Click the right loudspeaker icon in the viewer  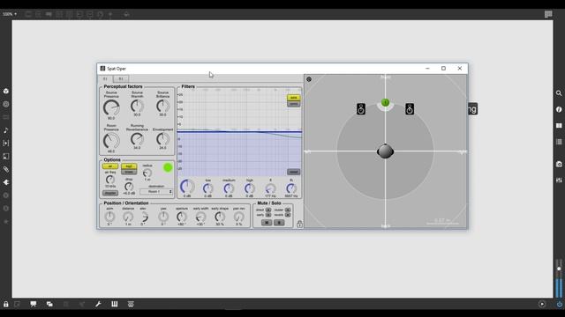point(410,109)
